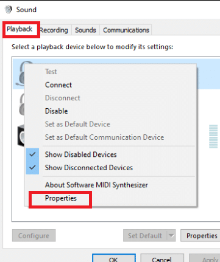Open About Software MIDI Synthesizer

tap(96, 185)
